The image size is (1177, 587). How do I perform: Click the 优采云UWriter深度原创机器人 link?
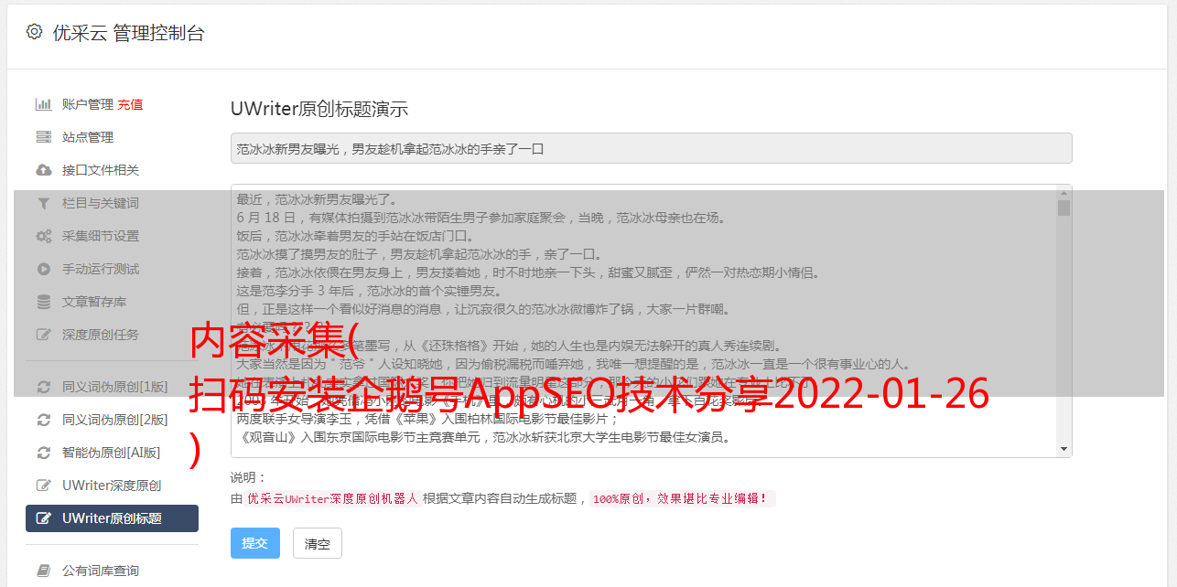(332, 499)
